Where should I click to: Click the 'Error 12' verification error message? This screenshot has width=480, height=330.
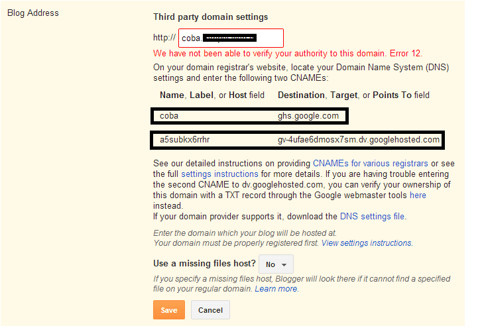(288, 54)
